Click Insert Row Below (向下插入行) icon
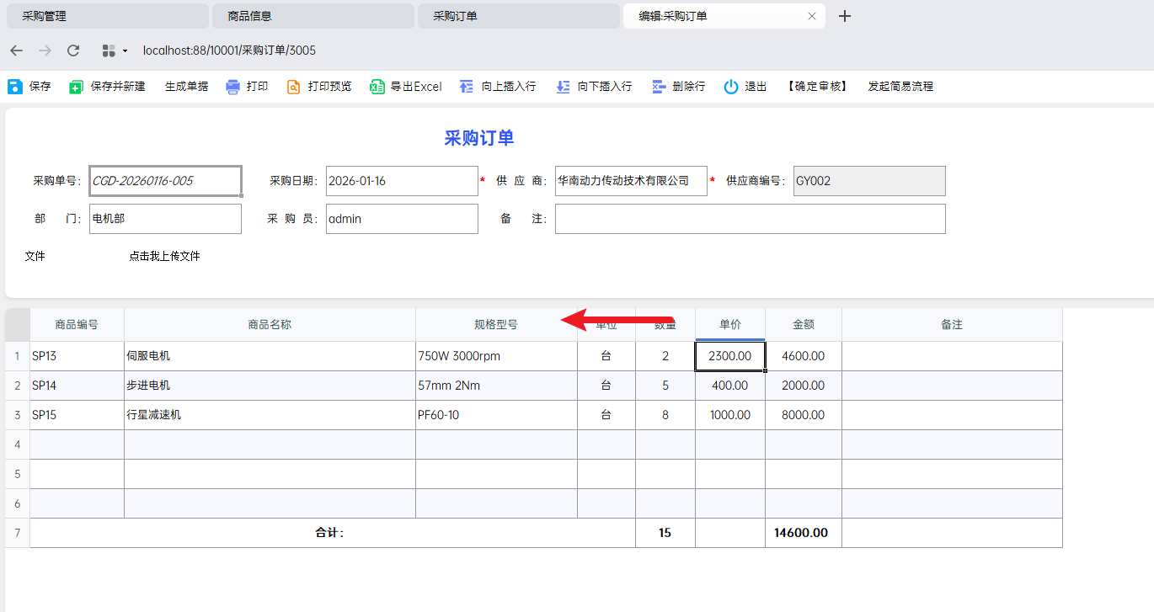 point(563,87)
